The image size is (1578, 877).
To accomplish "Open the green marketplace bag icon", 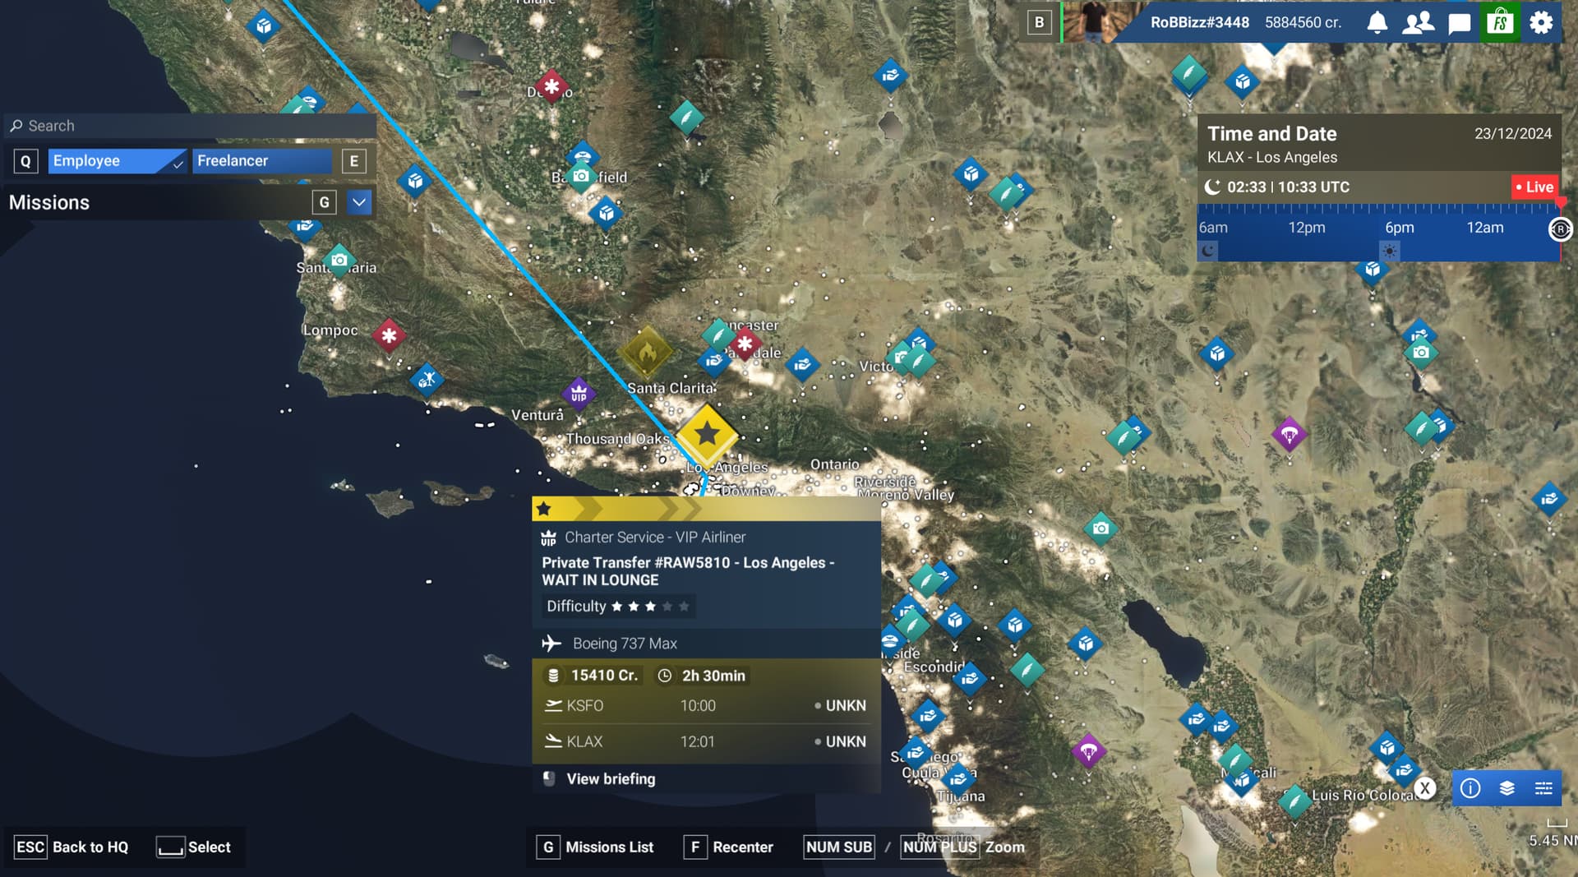I will click(x=1500, y=22).
